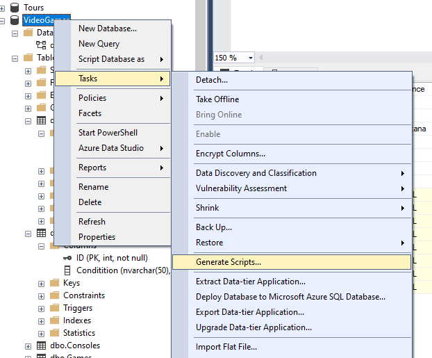Open the Shrink submenu
Viewport: 432px width, 358px height.
pyautogui.click(x=292, y=208)
